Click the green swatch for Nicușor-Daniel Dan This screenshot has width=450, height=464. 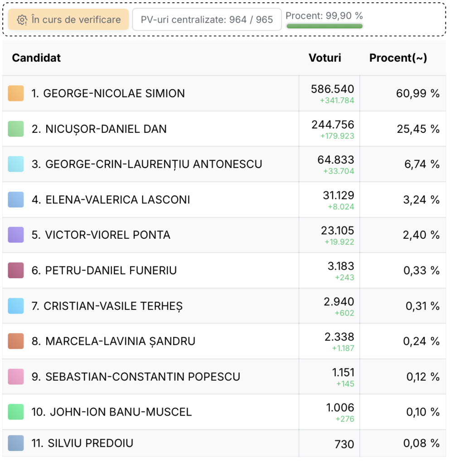pyautogui.click(x=16, y=129)
